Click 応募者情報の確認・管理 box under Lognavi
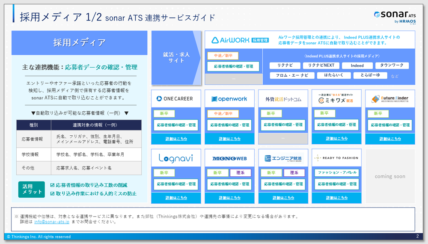Image resolution: width=428 pixels, height=244 pixels. 176,184
